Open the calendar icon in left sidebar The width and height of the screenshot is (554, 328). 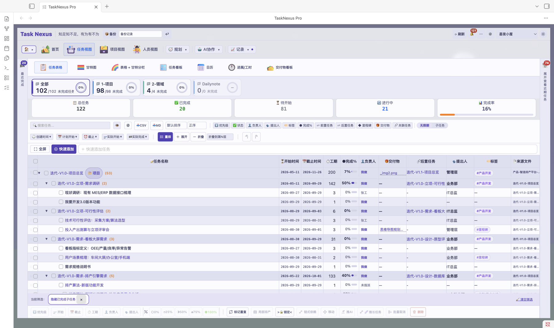[7, 48]
